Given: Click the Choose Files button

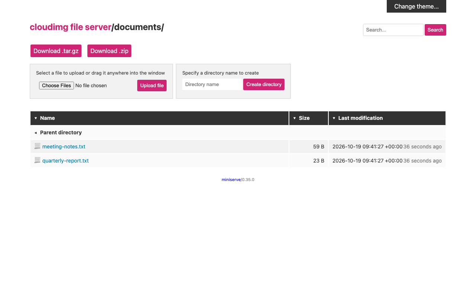Looking at the screenshot, I should tap(57, 85).
